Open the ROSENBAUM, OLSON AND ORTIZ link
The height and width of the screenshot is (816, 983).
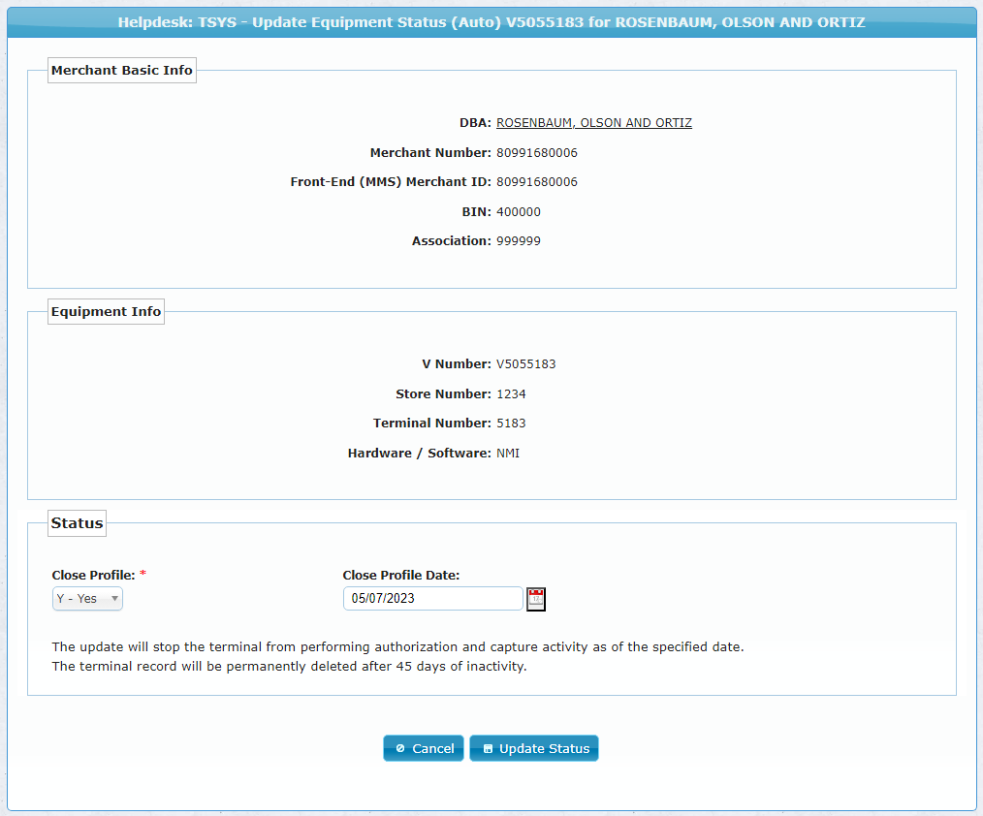pyautogui.click(x=593, y=123)
